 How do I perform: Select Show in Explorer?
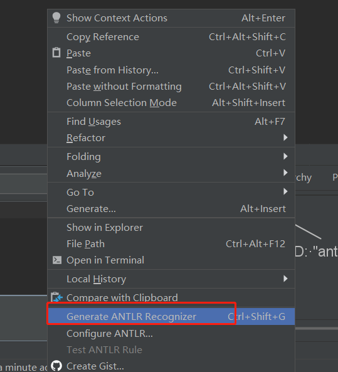pos(171,228)
